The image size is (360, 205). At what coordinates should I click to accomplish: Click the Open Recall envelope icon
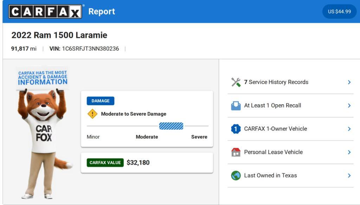click(236, 106)
